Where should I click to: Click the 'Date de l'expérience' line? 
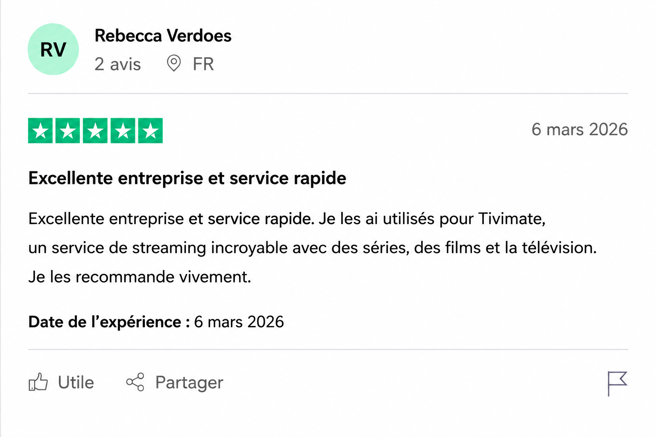tap(156, 322)
